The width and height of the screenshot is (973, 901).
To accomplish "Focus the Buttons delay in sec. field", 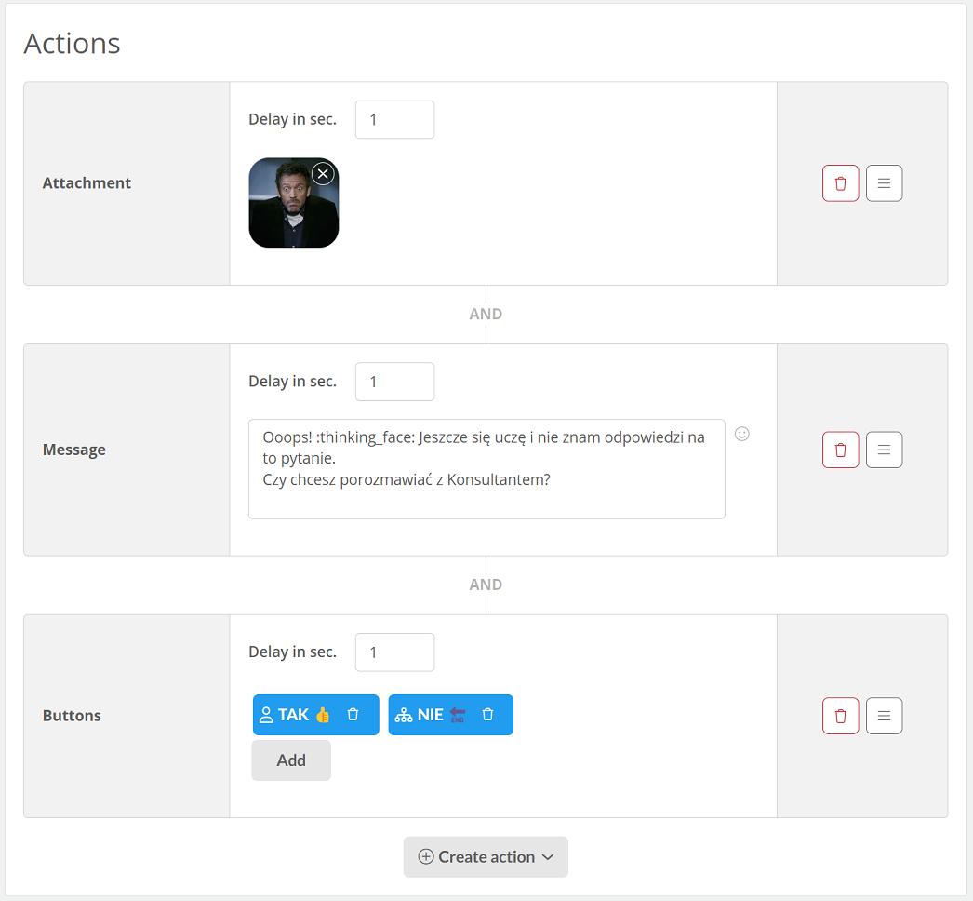I will pyautogui.click(x=394, y=652).
